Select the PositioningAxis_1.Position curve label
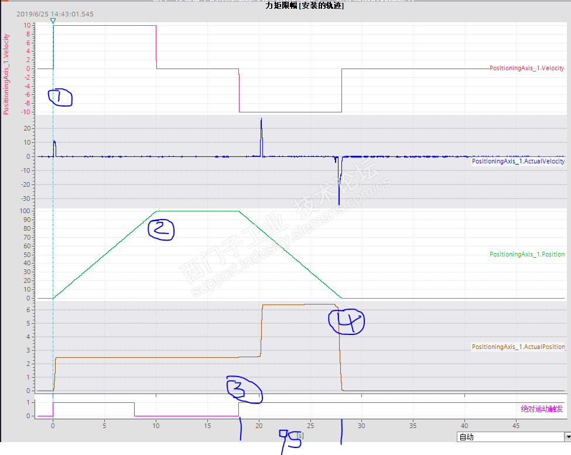 (x=526, y=254)
